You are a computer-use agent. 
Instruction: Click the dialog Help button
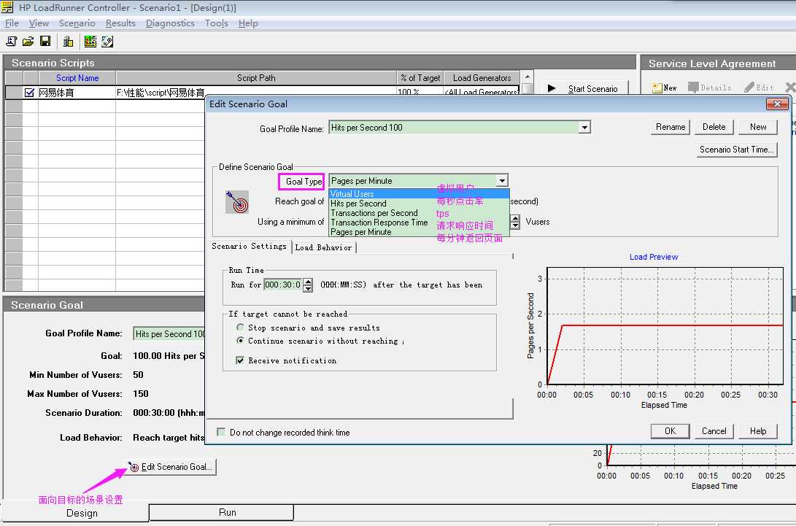click(x=758, y=431)
